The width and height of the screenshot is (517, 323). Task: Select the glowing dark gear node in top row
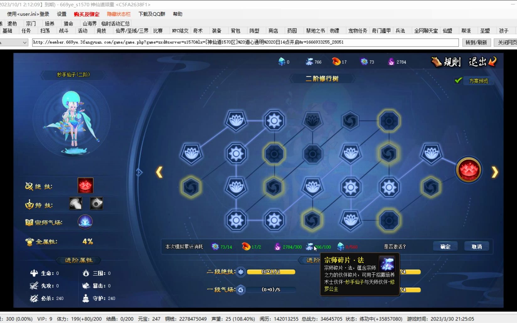click(389, 121)
